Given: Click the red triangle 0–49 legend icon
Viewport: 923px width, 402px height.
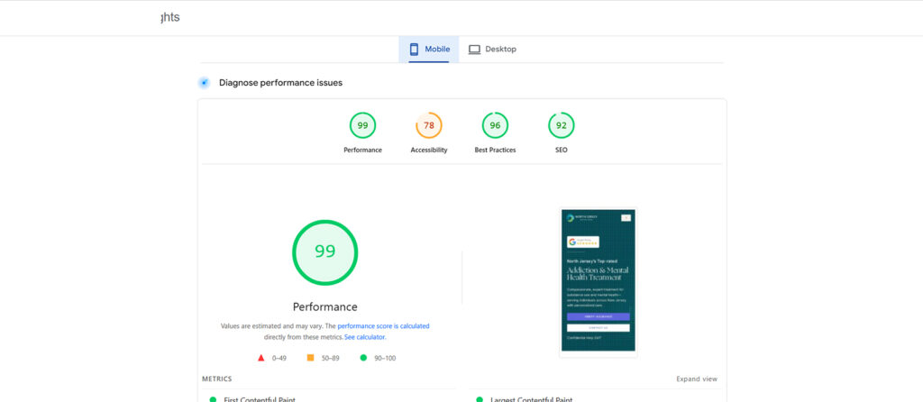Looking at the screenshot, I should click(x=261, y=358).
